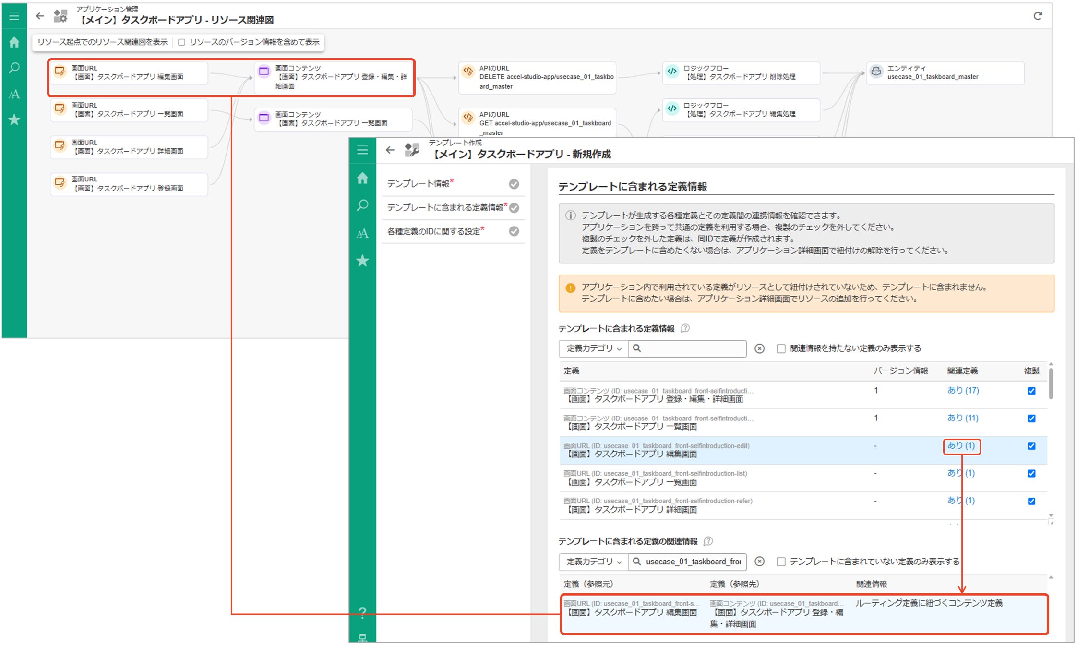Clear the usecase_01_taskboard search filter
The width and height of the screenshot is (1077, 646).
tap(759, 562)
